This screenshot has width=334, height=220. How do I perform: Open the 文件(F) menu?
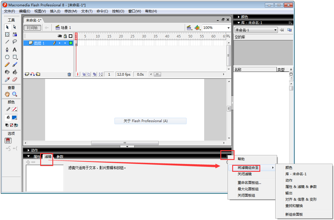coord(9,11)
